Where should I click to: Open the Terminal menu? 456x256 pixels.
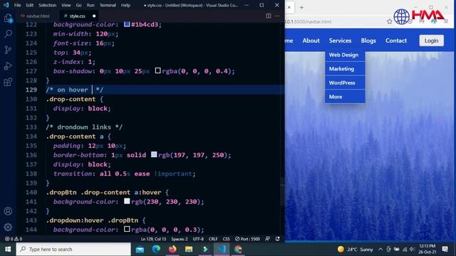108,5
